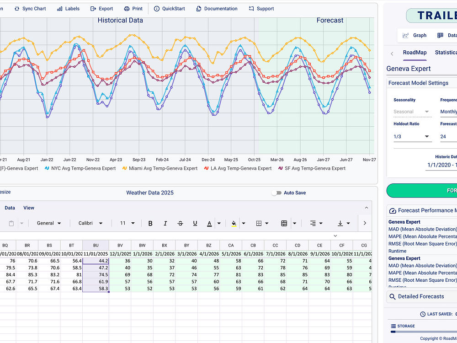Toggle strikethrough text formatting
This screenshot has width=457, height=343.
tap(180, 223)
